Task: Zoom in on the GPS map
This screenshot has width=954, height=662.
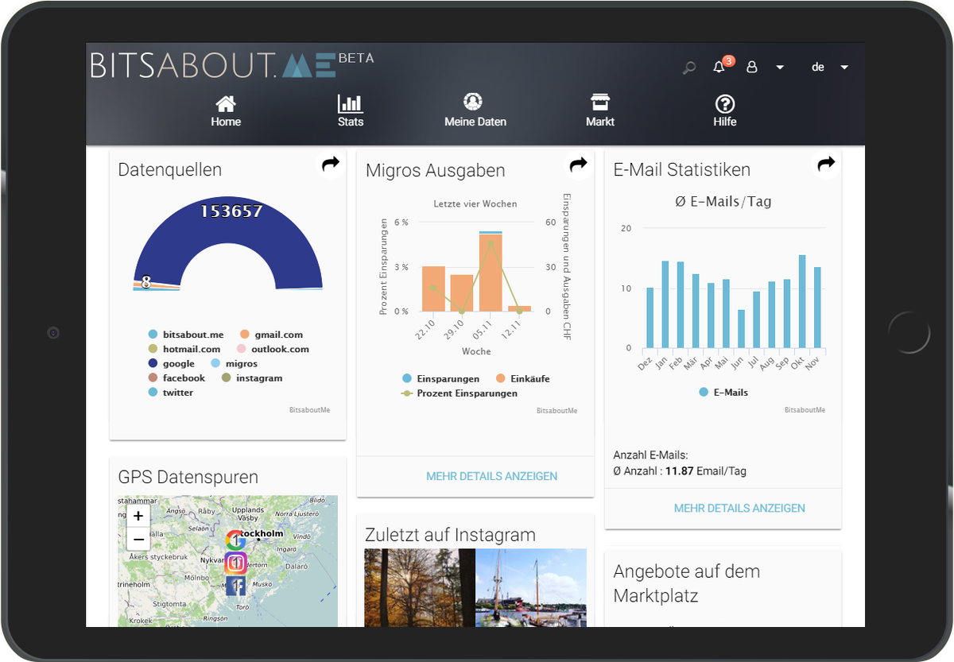Action: (138, 516)
